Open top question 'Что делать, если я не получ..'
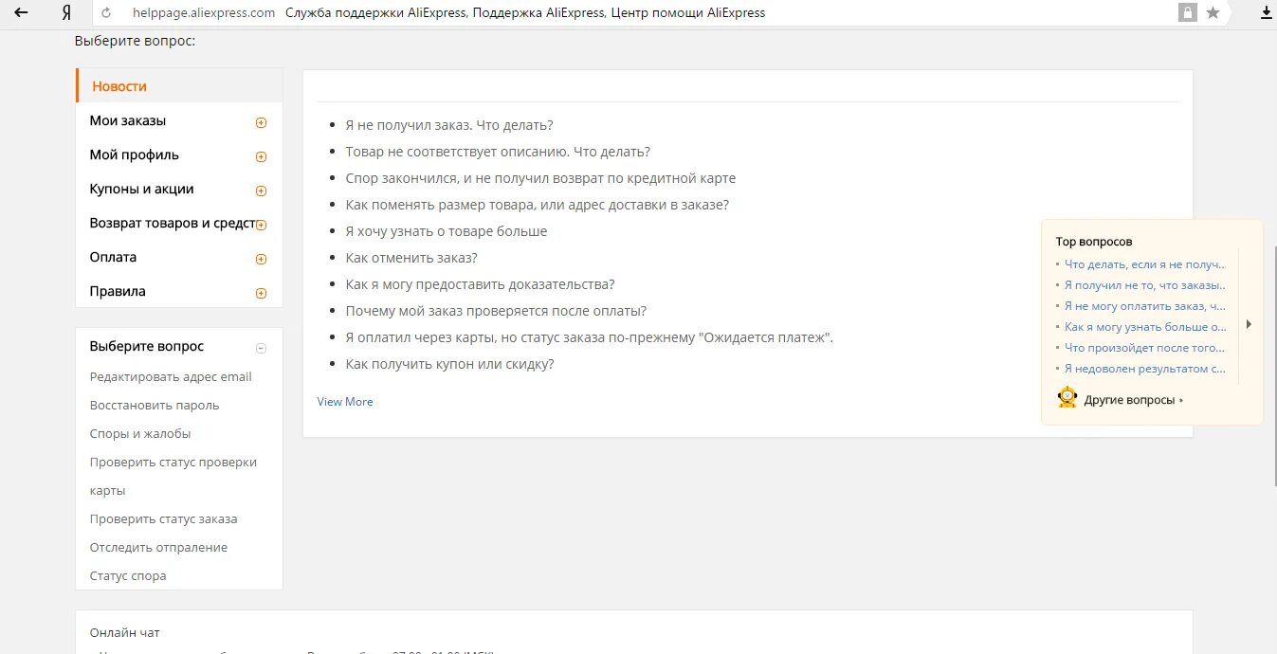The width and height of the screenshot is (1277, 654). click(x=1145, y=264)
